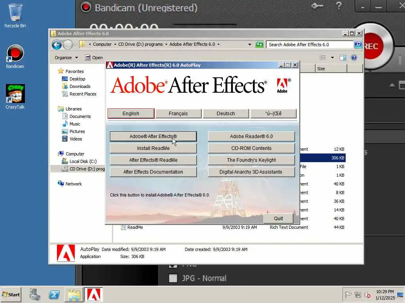
Task: Click Bandicam REC record button
Action: [372, 47]
